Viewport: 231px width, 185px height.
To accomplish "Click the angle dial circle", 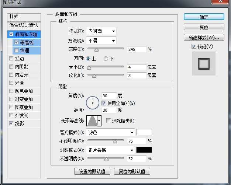I will click(92, 102).
